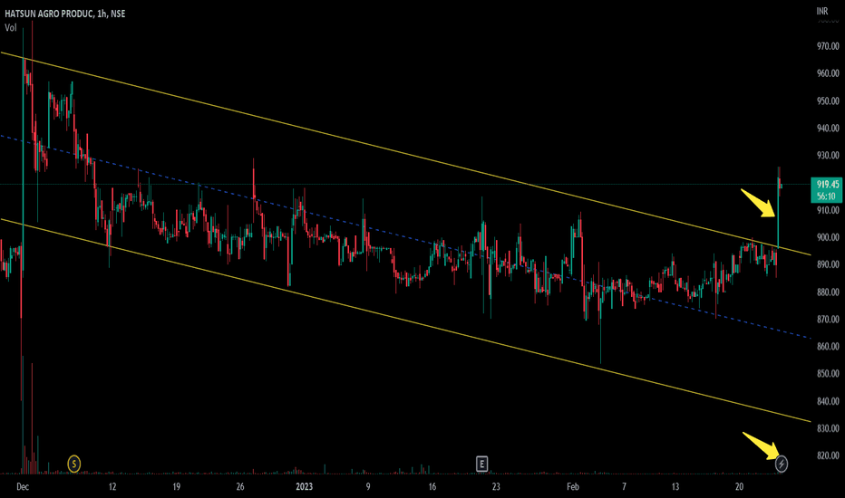Click the 2023 year label on time axis

click(304, 487)
